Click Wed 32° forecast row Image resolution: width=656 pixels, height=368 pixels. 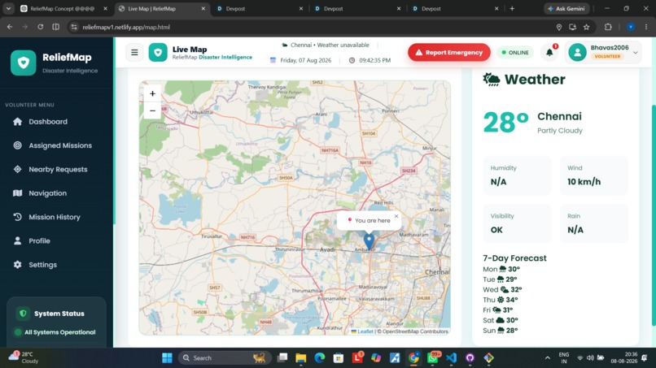coord(502,289)
